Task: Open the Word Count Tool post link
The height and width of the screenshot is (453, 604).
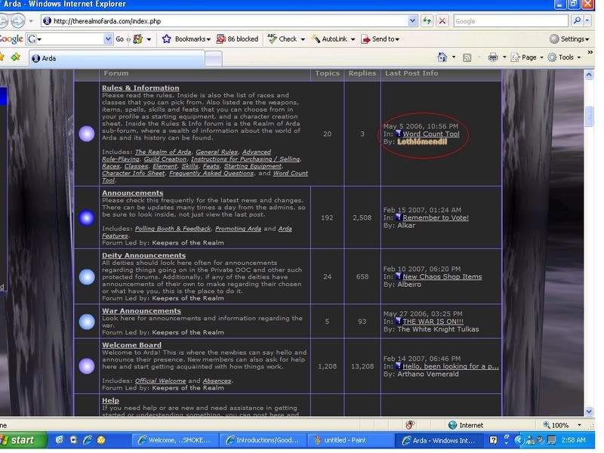Action: [430, 134]
